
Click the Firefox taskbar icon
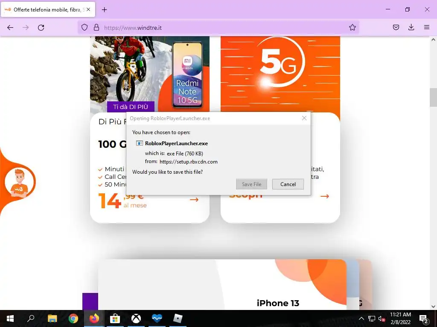click(94, 318)
